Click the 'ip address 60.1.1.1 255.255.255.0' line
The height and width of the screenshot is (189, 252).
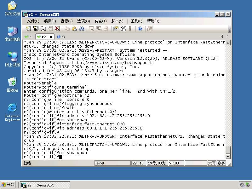83,128
